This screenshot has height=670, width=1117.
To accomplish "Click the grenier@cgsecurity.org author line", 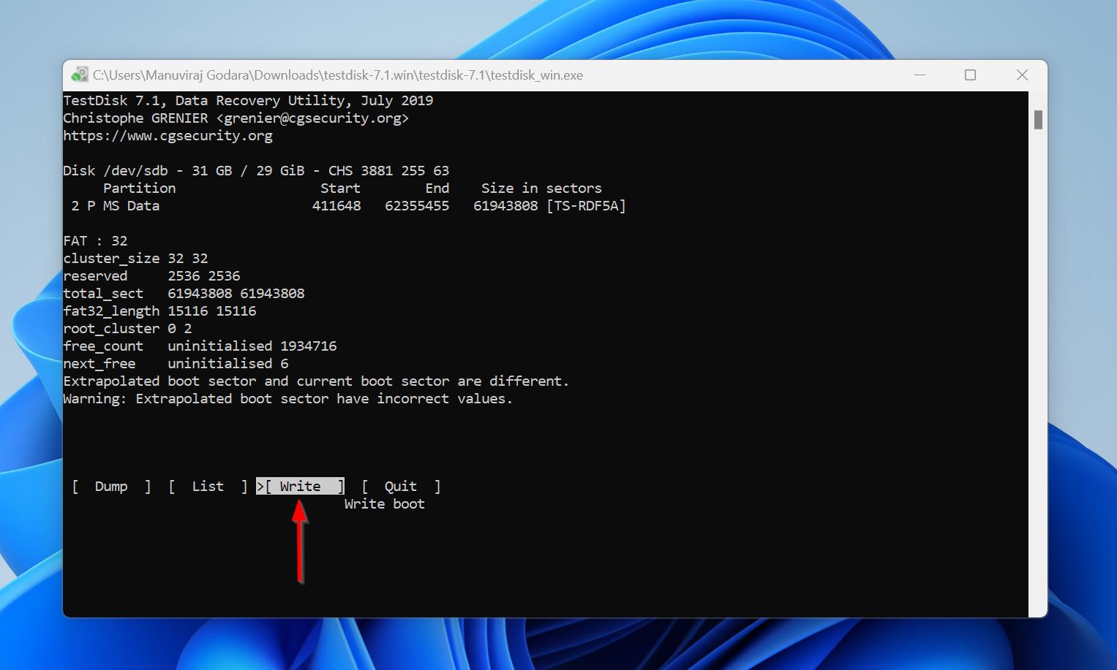I will coord(236,118).
